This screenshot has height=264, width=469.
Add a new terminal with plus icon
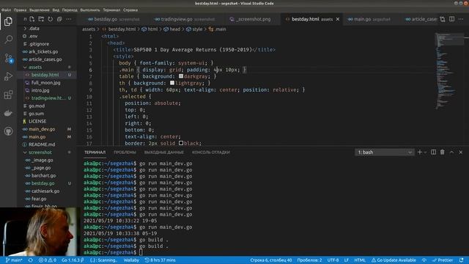coord(420,152)
